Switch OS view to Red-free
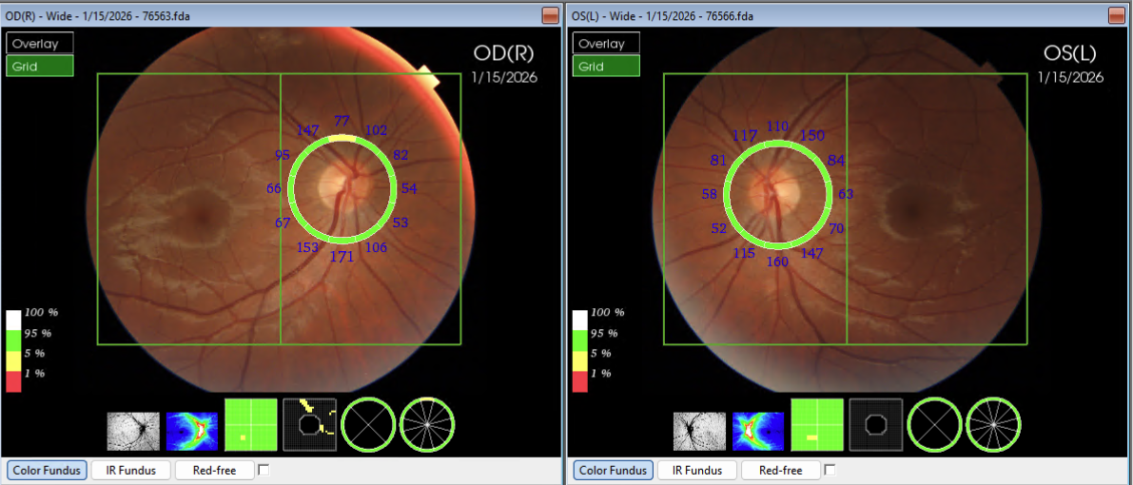Viewport: 1133px width, 485px height. click(x=779, y=470)
